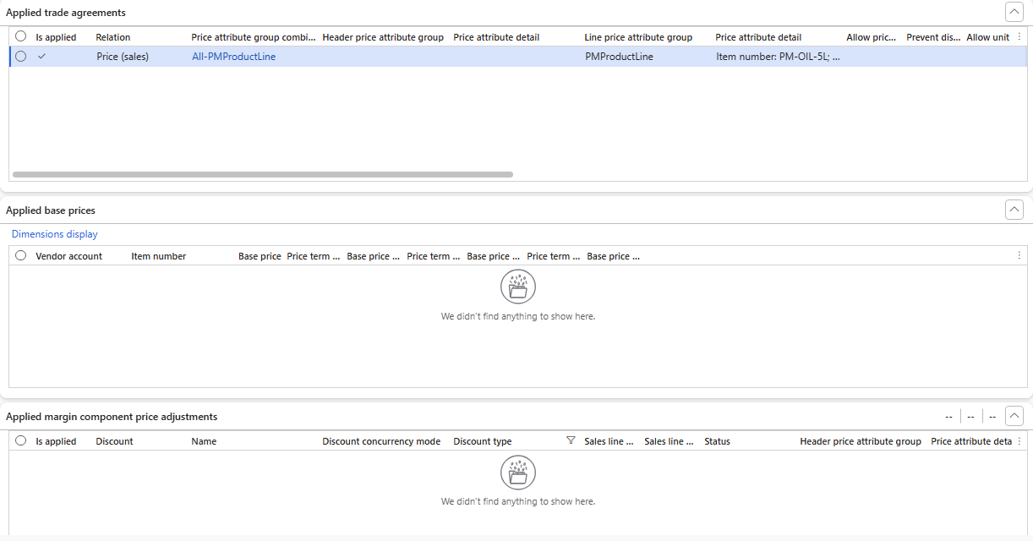Select the Price (sales) row radio button
1033x541 pixels.
click(20, 57)
